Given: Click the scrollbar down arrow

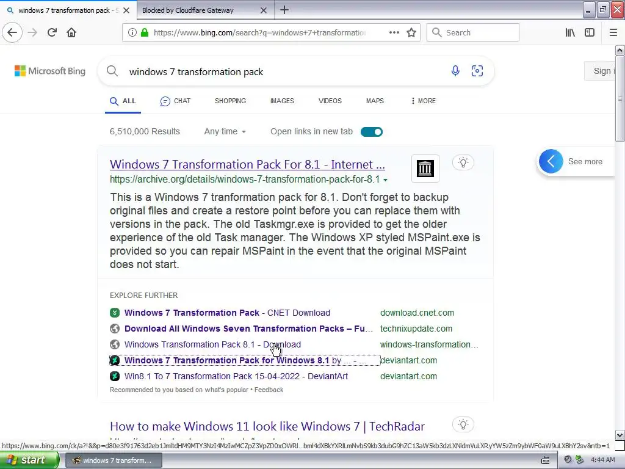Looking at the screenshot, I should [620, 435].
